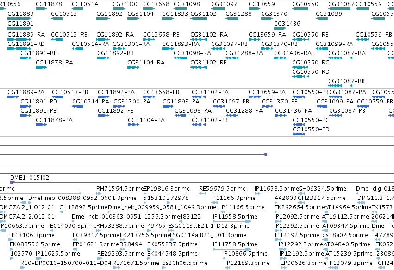Click transcript CG11892-RA
Viewport: 394px width, 270px height.
(103, 39)
